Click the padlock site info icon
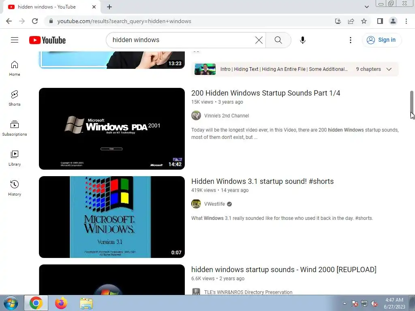The width and height of the screenshot is (415, 311). tap(51, 21)
